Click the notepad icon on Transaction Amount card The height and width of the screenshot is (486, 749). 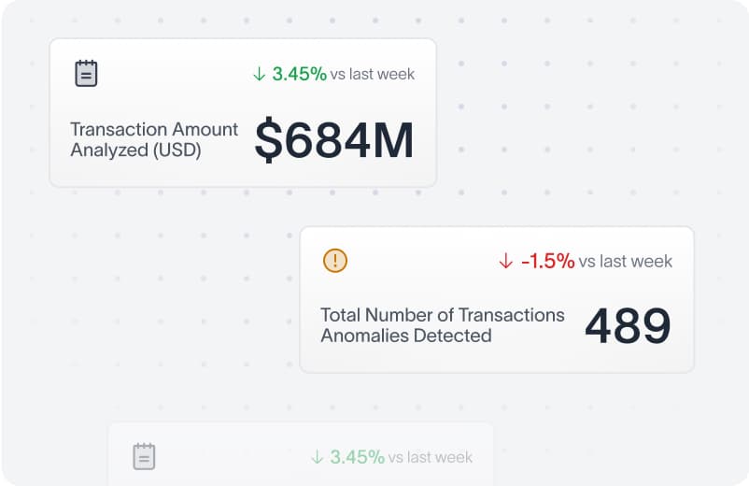coord(86,74)
